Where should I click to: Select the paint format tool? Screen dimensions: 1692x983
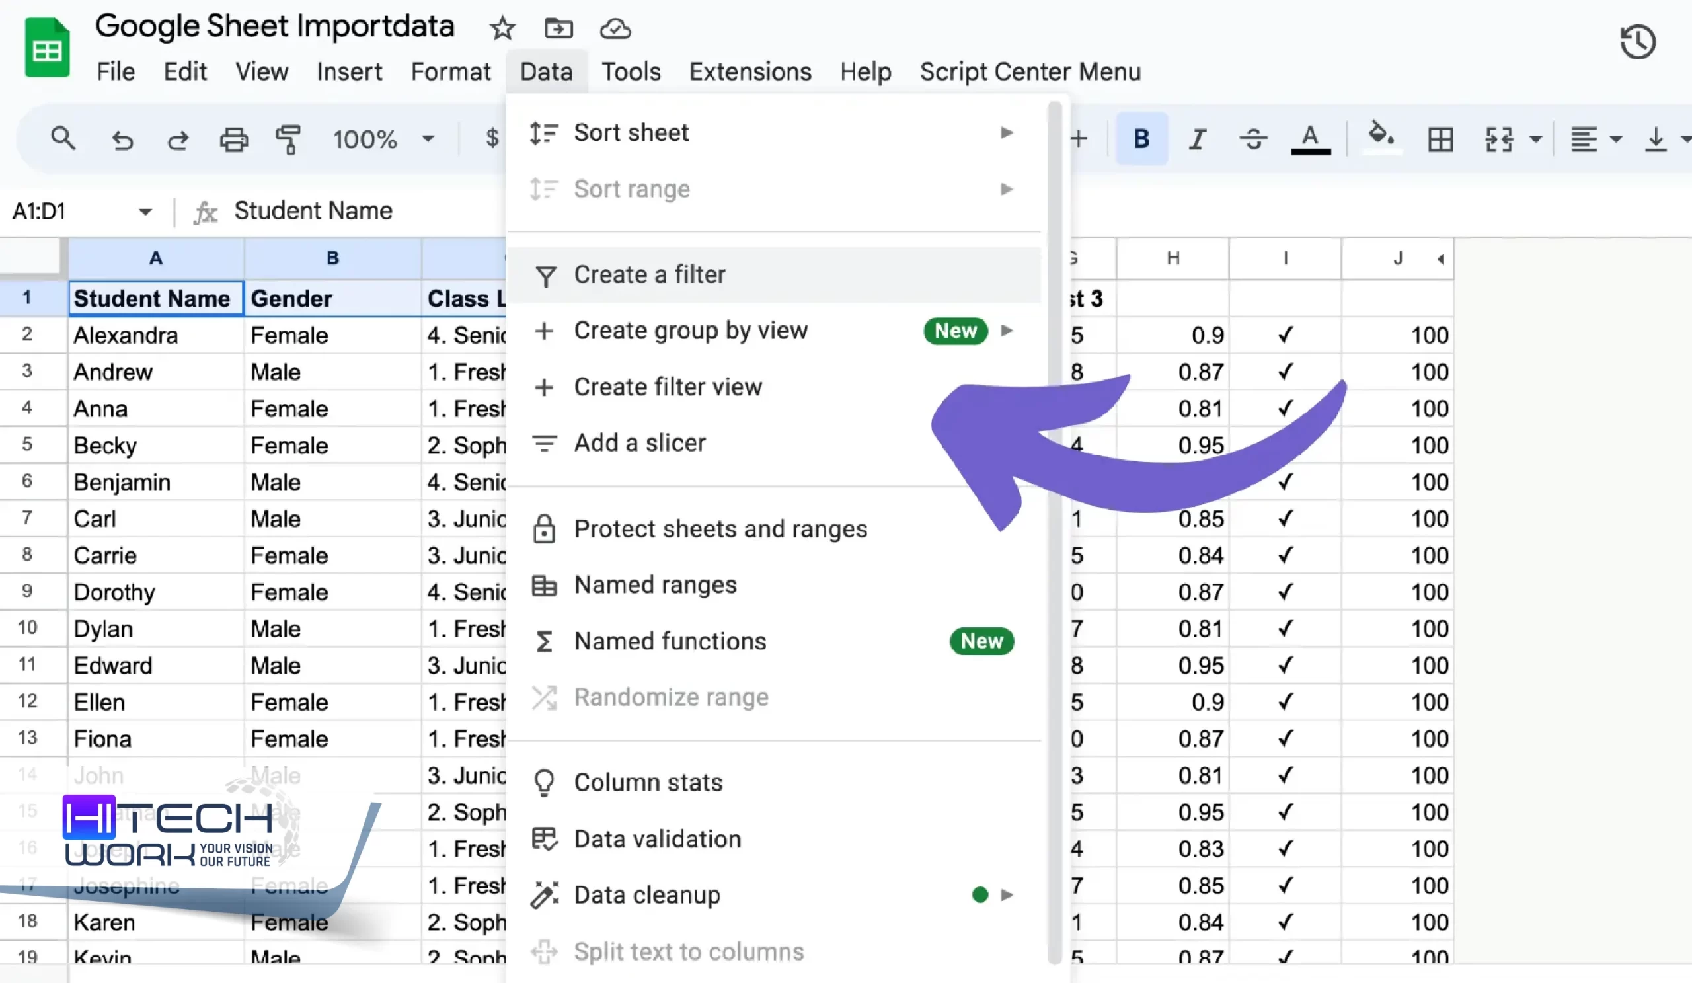289,139
